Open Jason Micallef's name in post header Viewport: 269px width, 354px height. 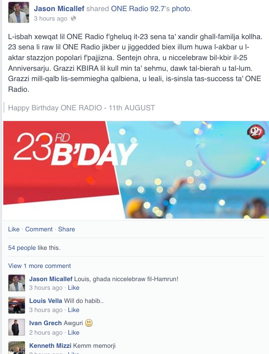(59, 9)
